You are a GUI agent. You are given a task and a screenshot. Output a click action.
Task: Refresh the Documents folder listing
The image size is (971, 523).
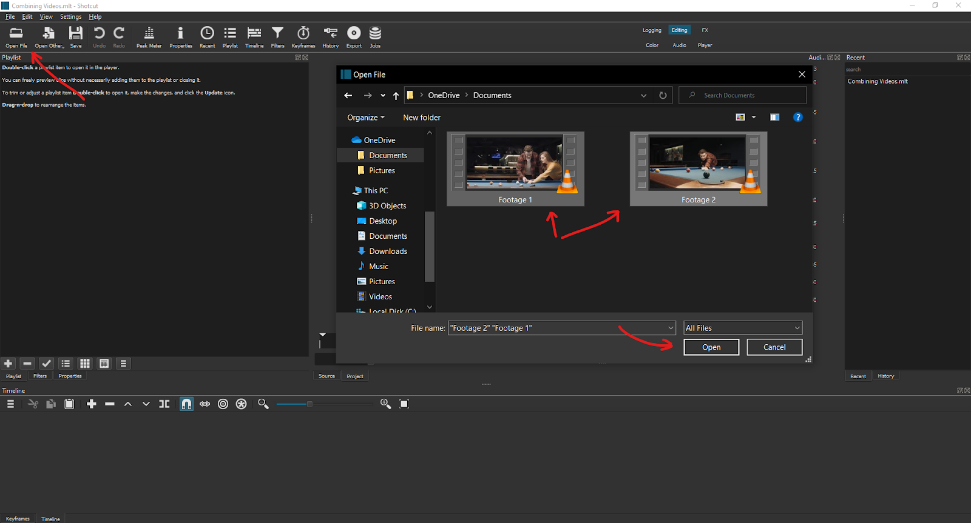coord(663,95)
